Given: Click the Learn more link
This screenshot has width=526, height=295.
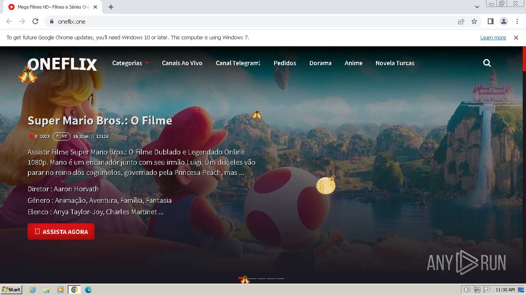Looking at the screenshot, I should pos(493,37).
